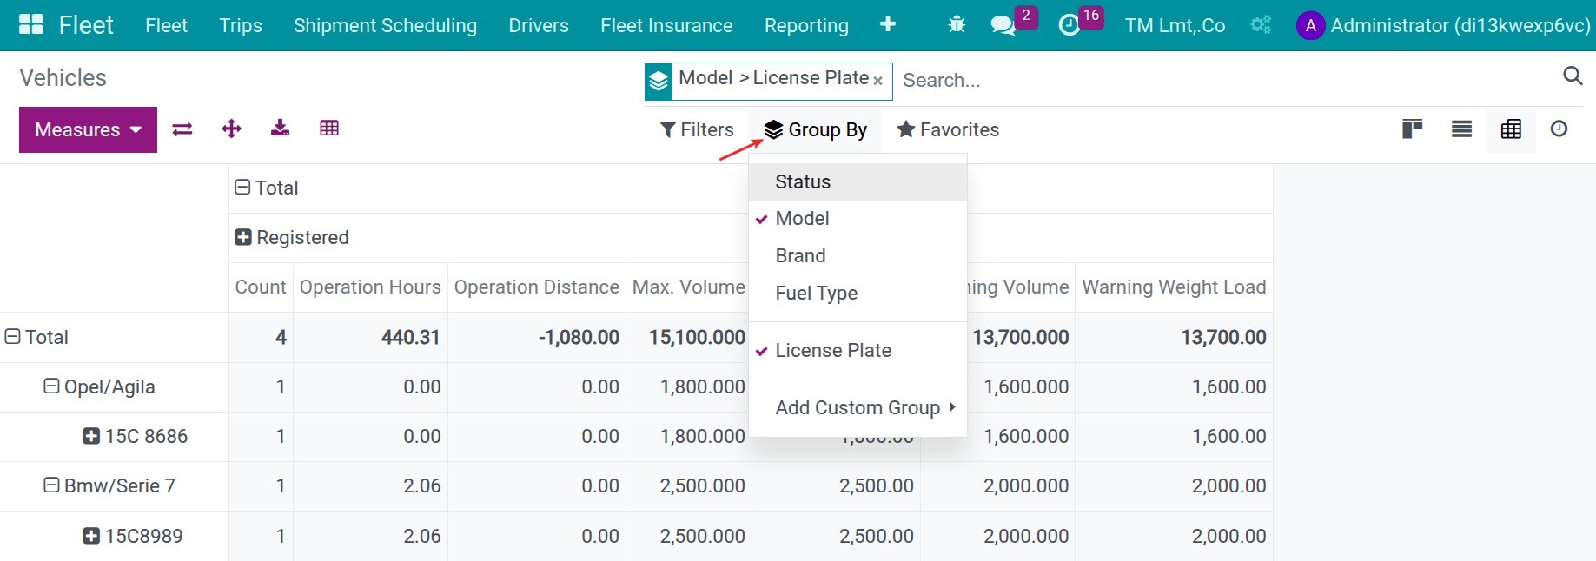1596x561 pixels.
Task: Sort by the Count column header
Action: (260, 287)
